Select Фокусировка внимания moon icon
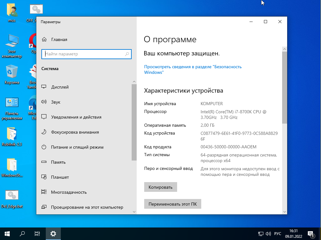 click(x=44, y=132)
